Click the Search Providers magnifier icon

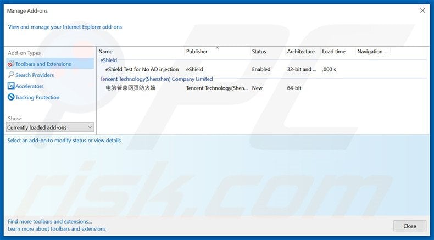(11, 75)
